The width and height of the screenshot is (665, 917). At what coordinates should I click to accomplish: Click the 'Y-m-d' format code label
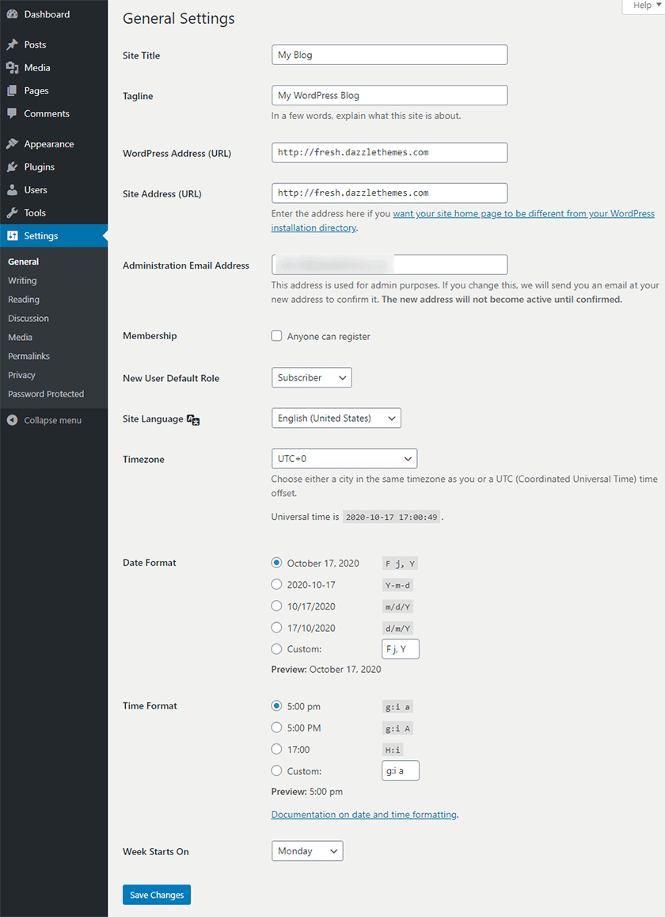pos(398,586)
